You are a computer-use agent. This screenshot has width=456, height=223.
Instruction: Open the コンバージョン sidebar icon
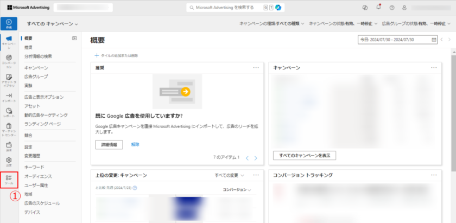click(9, 60)
